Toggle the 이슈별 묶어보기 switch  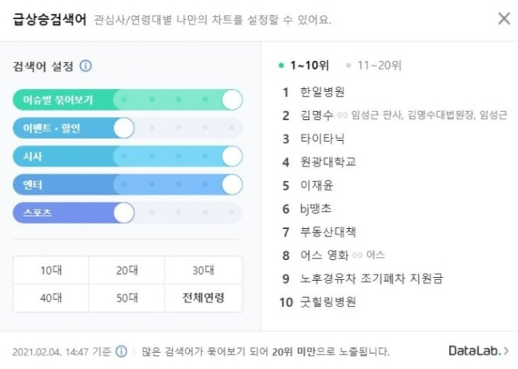coord(231,100)
